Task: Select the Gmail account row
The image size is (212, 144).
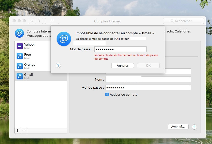Action: pos(41,76)
